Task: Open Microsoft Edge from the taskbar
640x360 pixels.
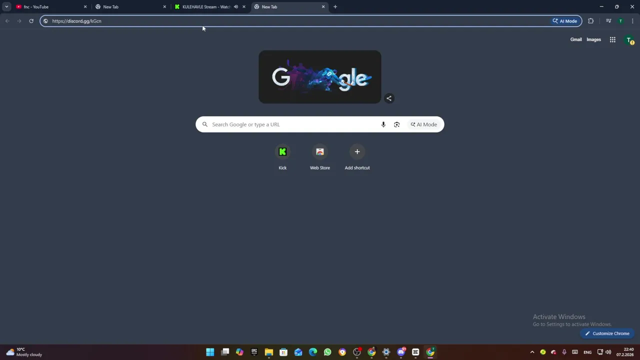Action: (x=313, y=352)
